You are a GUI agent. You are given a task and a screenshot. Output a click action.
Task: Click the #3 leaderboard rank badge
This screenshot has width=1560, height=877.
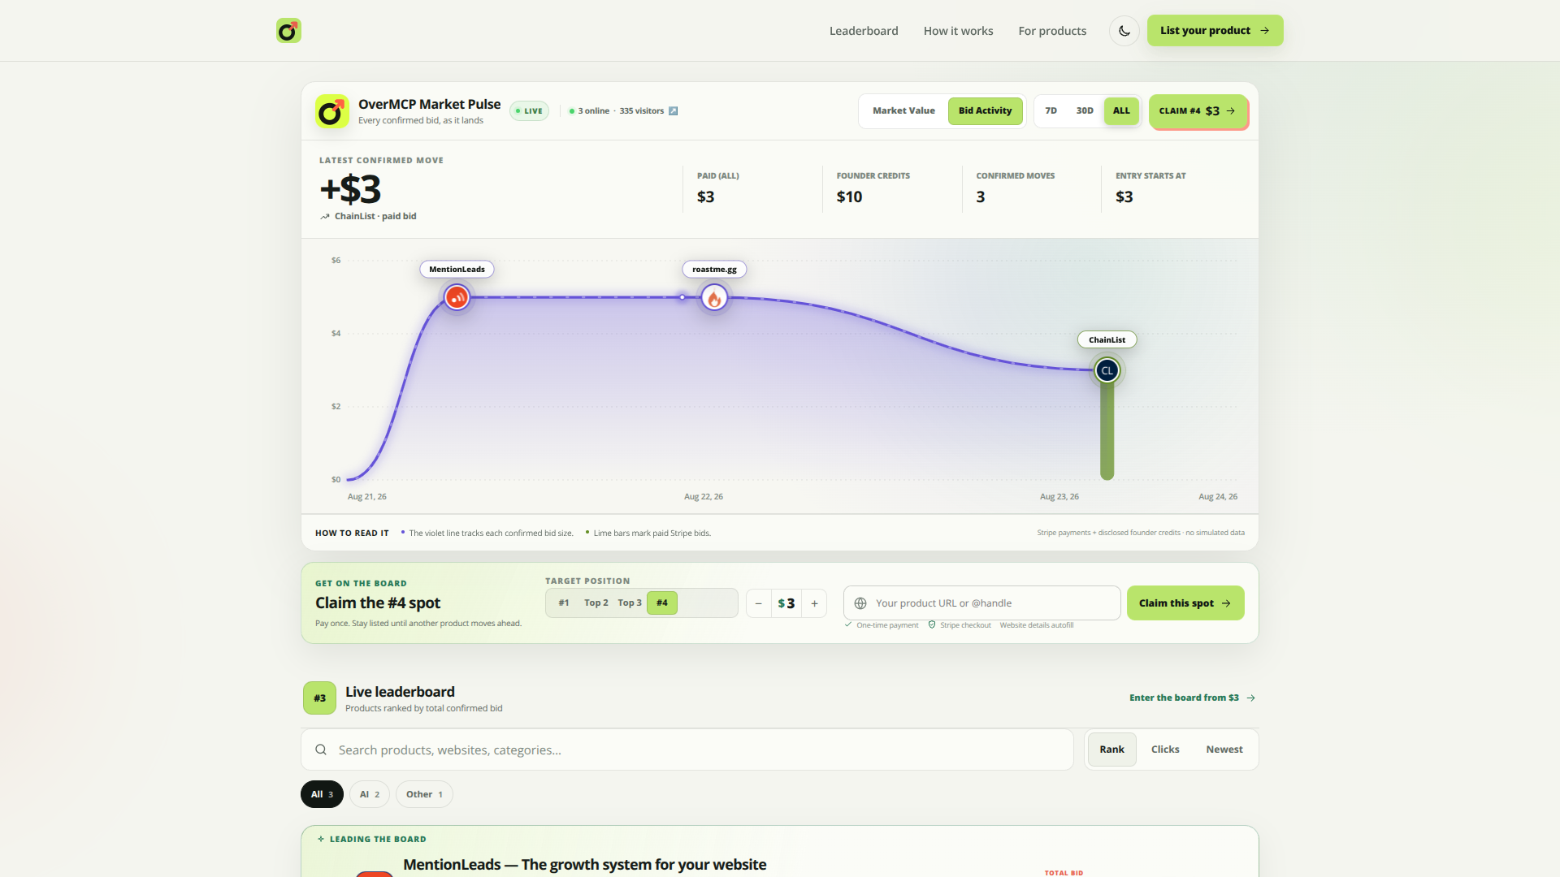click(x=319, y=698)
